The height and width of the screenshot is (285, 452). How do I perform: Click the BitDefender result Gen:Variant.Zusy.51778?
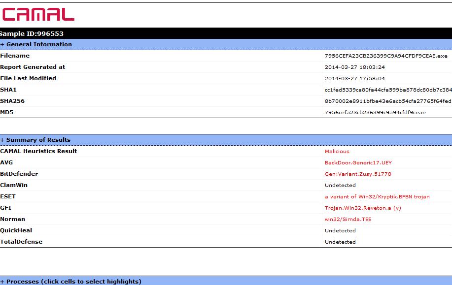(358, 174)
